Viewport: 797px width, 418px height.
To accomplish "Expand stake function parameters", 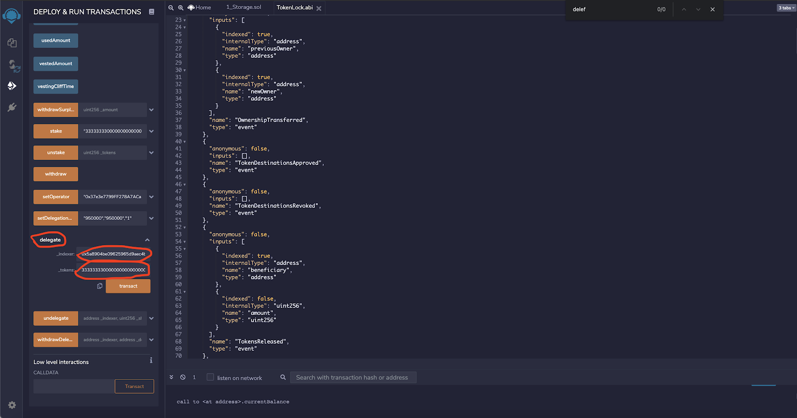I will point(151,131).
